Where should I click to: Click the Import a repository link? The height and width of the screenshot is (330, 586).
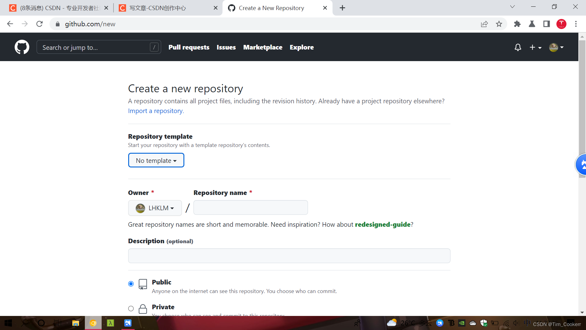pyautogui.click(x=156, y=111)
